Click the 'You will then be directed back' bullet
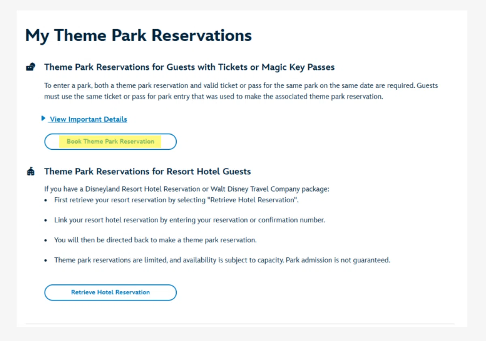This screenshot has height=341, width=486. tap(156, 240)
